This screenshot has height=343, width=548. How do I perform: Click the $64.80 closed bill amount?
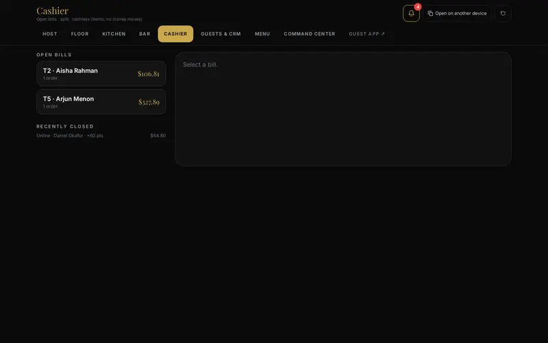158,135
